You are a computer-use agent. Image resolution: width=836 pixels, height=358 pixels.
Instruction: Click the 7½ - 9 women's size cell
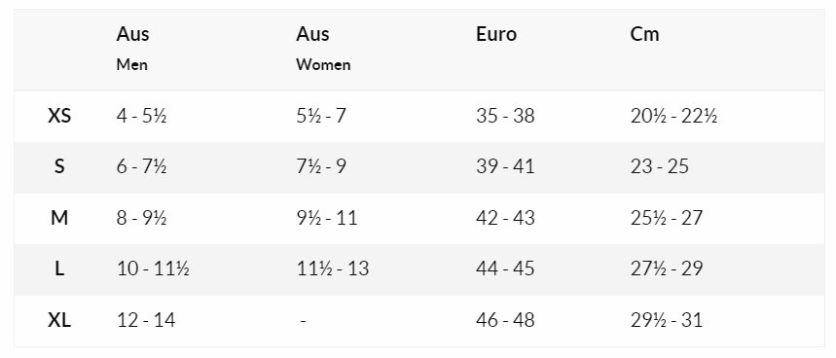click(321, 166)
